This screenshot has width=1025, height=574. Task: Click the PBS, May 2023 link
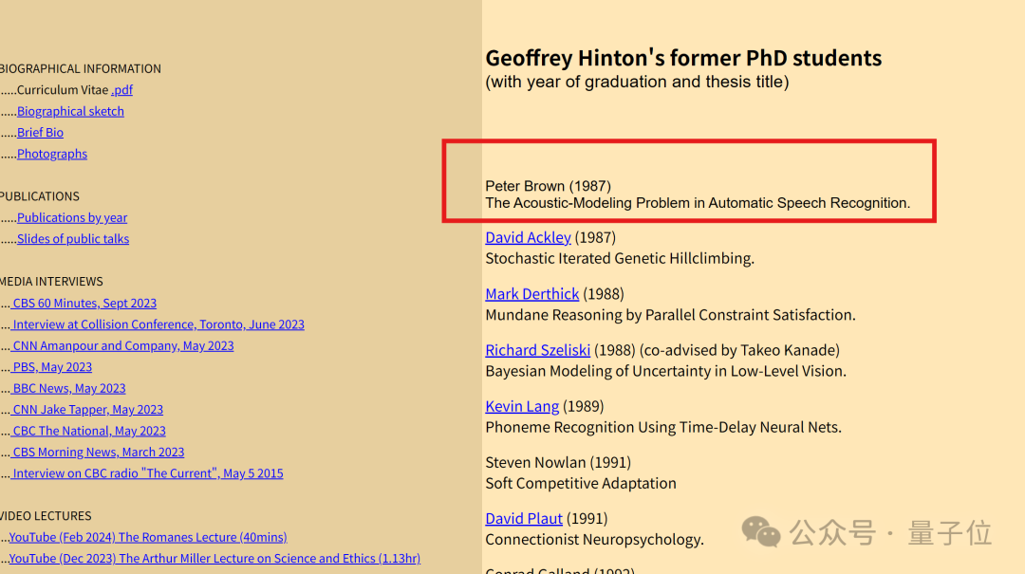(52, 367)
